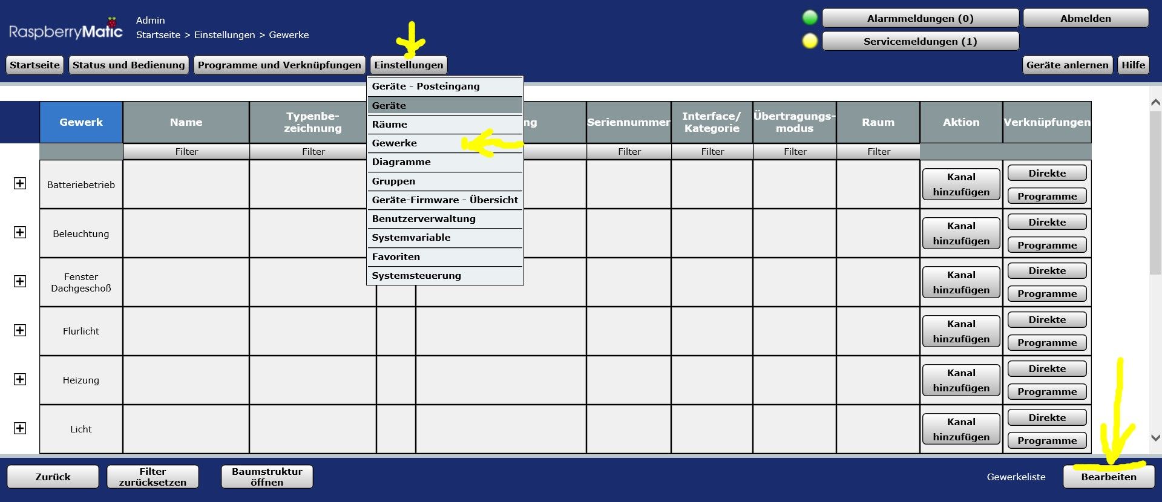The width and height of the screenshot is (1162, 502).
Task: Click the Name column filter field
Action: (x=186, y=152)
